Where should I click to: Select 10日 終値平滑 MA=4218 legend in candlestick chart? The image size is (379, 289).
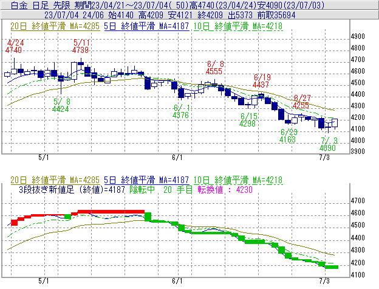(238, 26)
